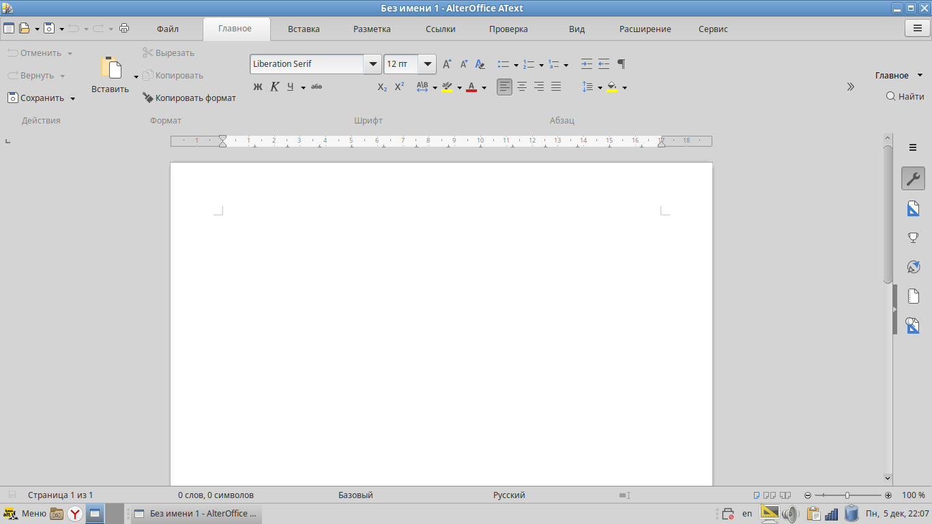
Task: Expand the font name dropdown
Action: click(x=373, y=64)
